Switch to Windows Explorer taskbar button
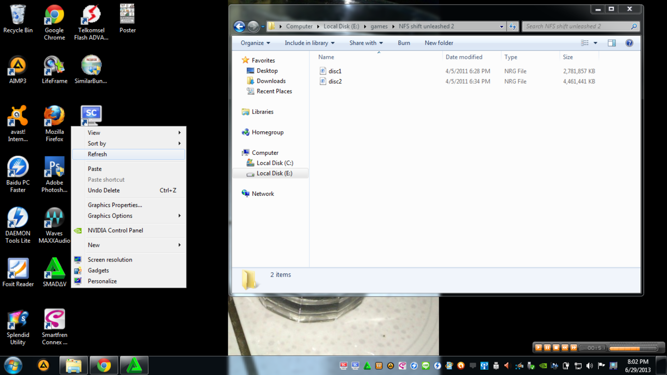This screenshot has width=667, height=375. (73, 366)
